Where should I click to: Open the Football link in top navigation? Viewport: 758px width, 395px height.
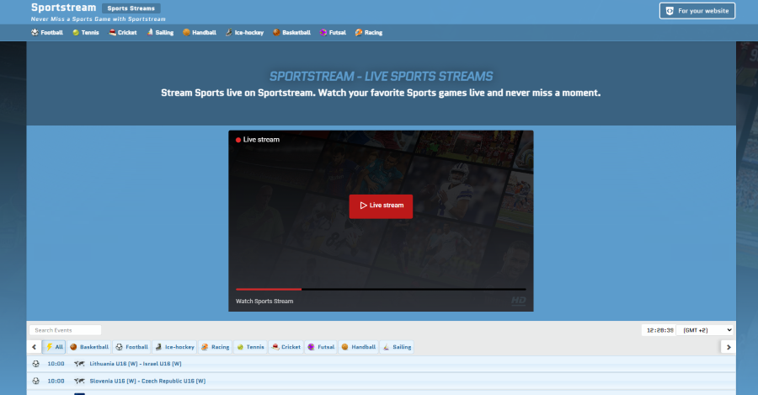pos(47,33)
